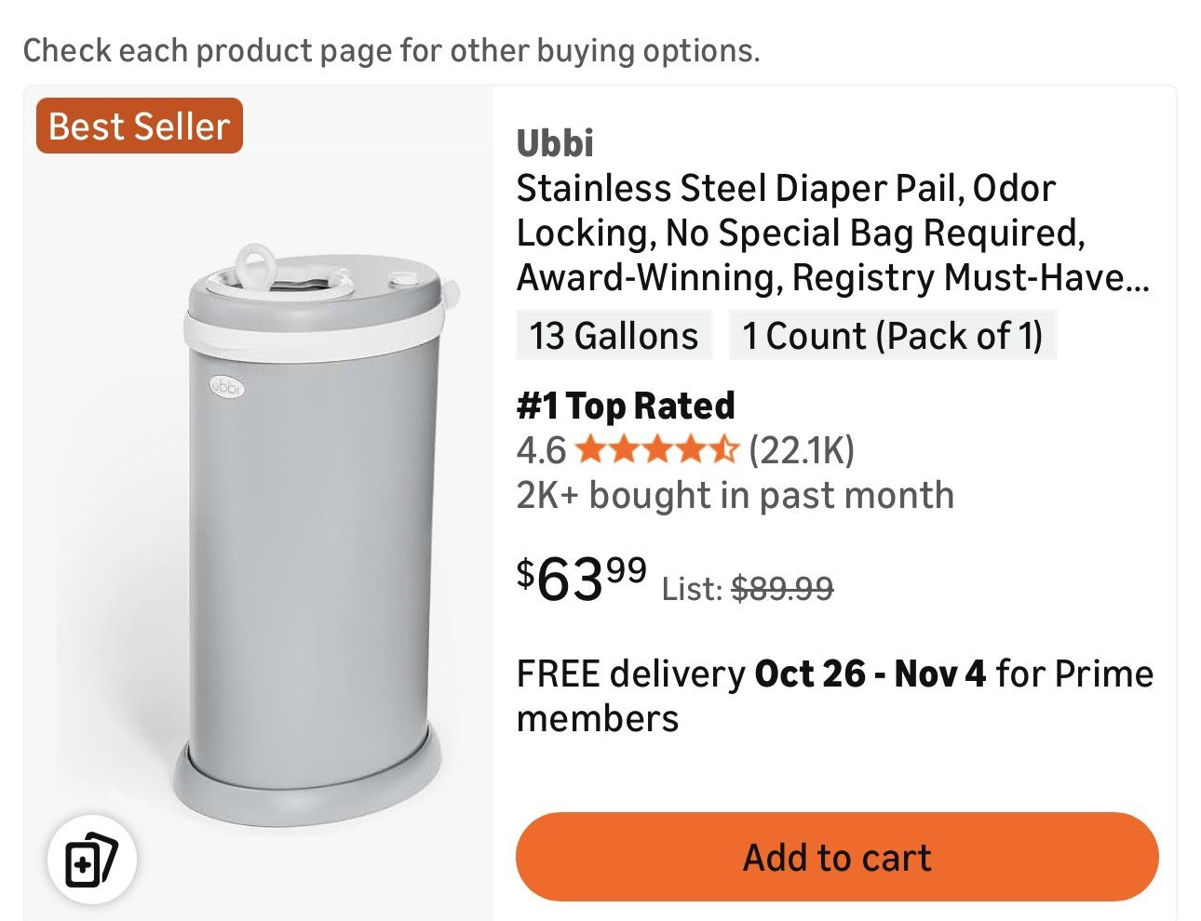The width and height of the screenshot is (1201, 921).
Task: Click the Add to cart button
Action: (836, 857)
